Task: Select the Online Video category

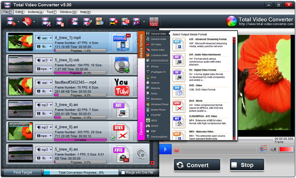Action: click(x=157, y=50)
